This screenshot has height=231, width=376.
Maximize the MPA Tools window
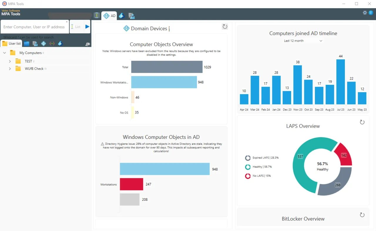(x=357, y=4)
